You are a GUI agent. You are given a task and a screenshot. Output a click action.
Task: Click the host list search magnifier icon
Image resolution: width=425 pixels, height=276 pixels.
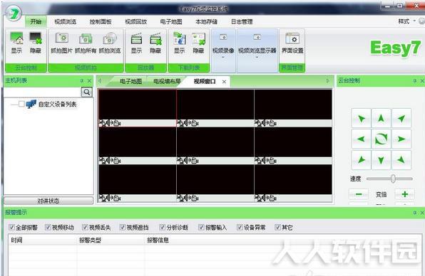(87, 92)
